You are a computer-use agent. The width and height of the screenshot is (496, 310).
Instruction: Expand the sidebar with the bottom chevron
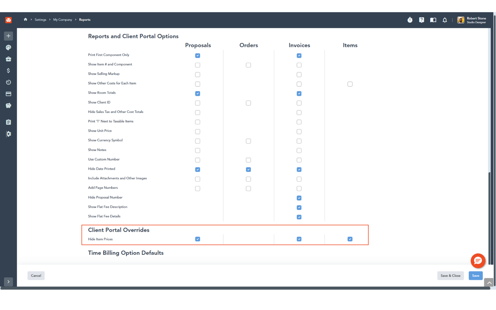tap(8, 282)
